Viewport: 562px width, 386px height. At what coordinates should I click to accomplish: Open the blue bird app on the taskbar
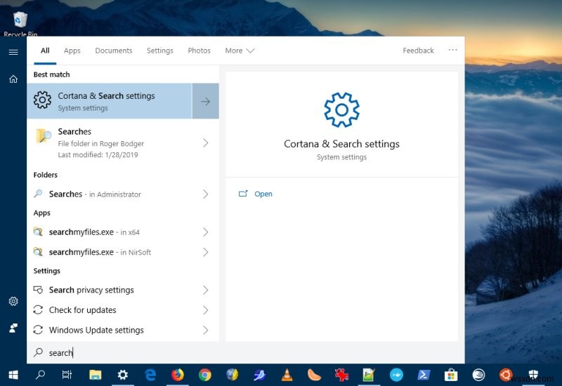coord(259,375)
